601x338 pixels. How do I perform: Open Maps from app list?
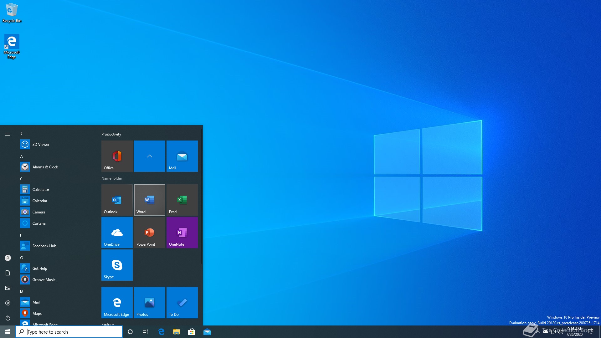[56, 313]
